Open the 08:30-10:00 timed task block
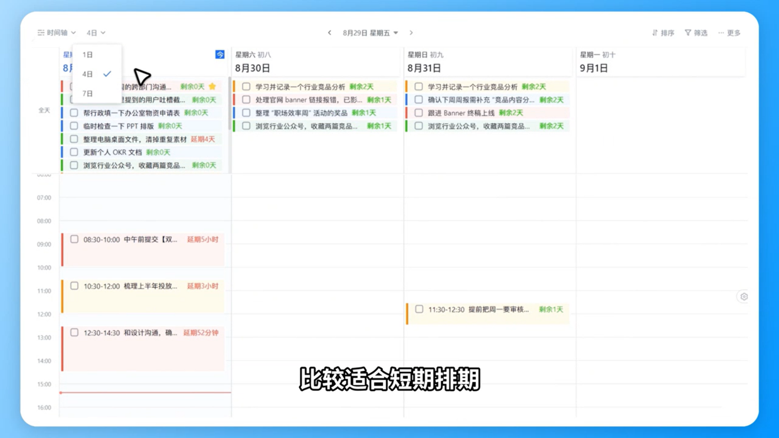Image resolution: width=779 pixels, height=438 pixels. click(143, 249)
